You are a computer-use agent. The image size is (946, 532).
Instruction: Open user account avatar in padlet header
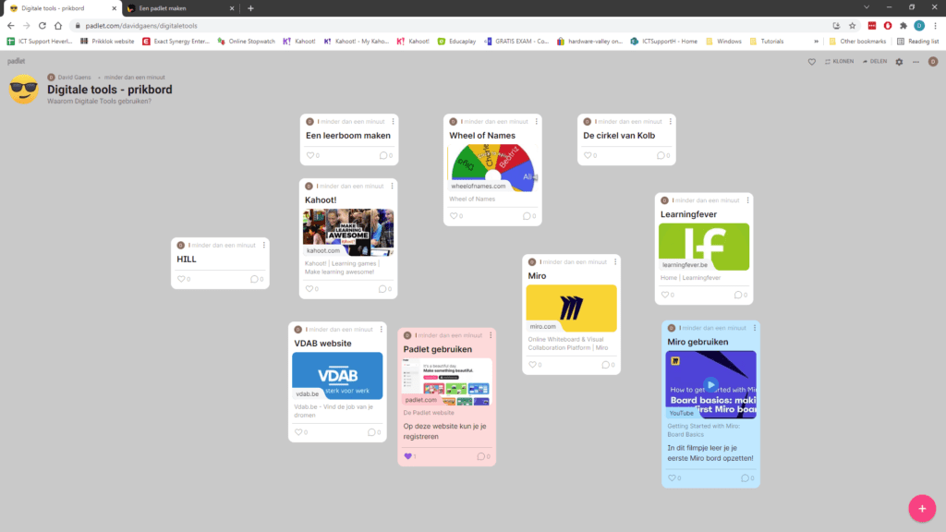pyautogui.click(x=933, y=62)
